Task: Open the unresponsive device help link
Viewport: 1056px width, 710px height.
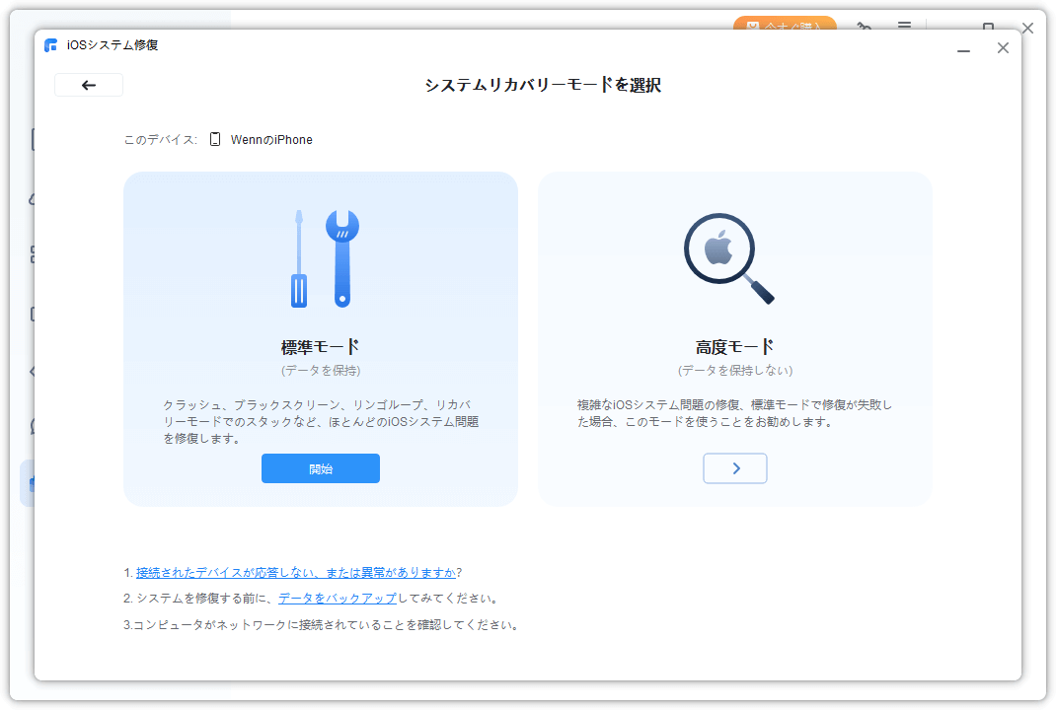Action: [296, 572]
